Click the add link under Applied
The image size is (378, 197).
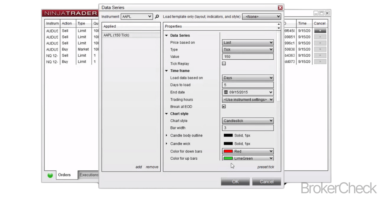(x=139, y=167)
